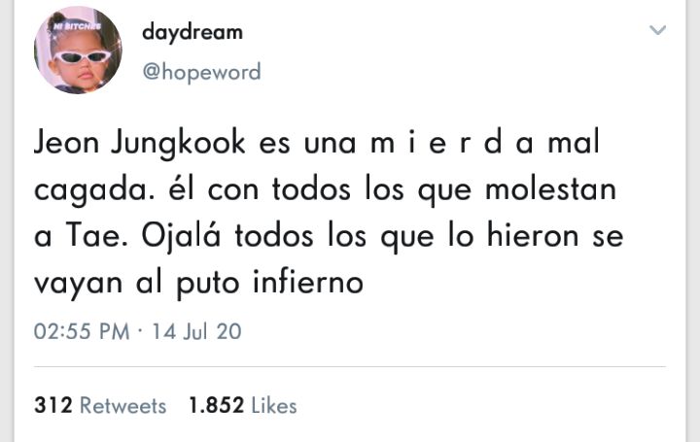
Task: Open the @hopeword handle link
Action: pyautogui.click(x=202, y=72)
